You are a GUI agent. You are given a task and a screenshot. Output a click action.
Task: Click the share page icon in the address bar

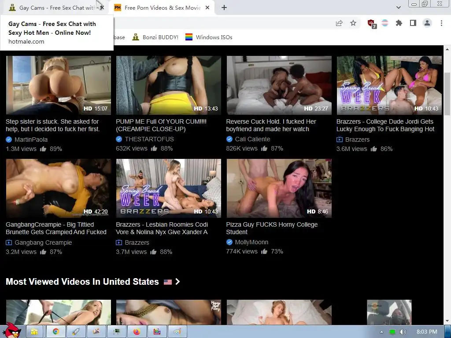pyautogui.click(x=339, y=23)
